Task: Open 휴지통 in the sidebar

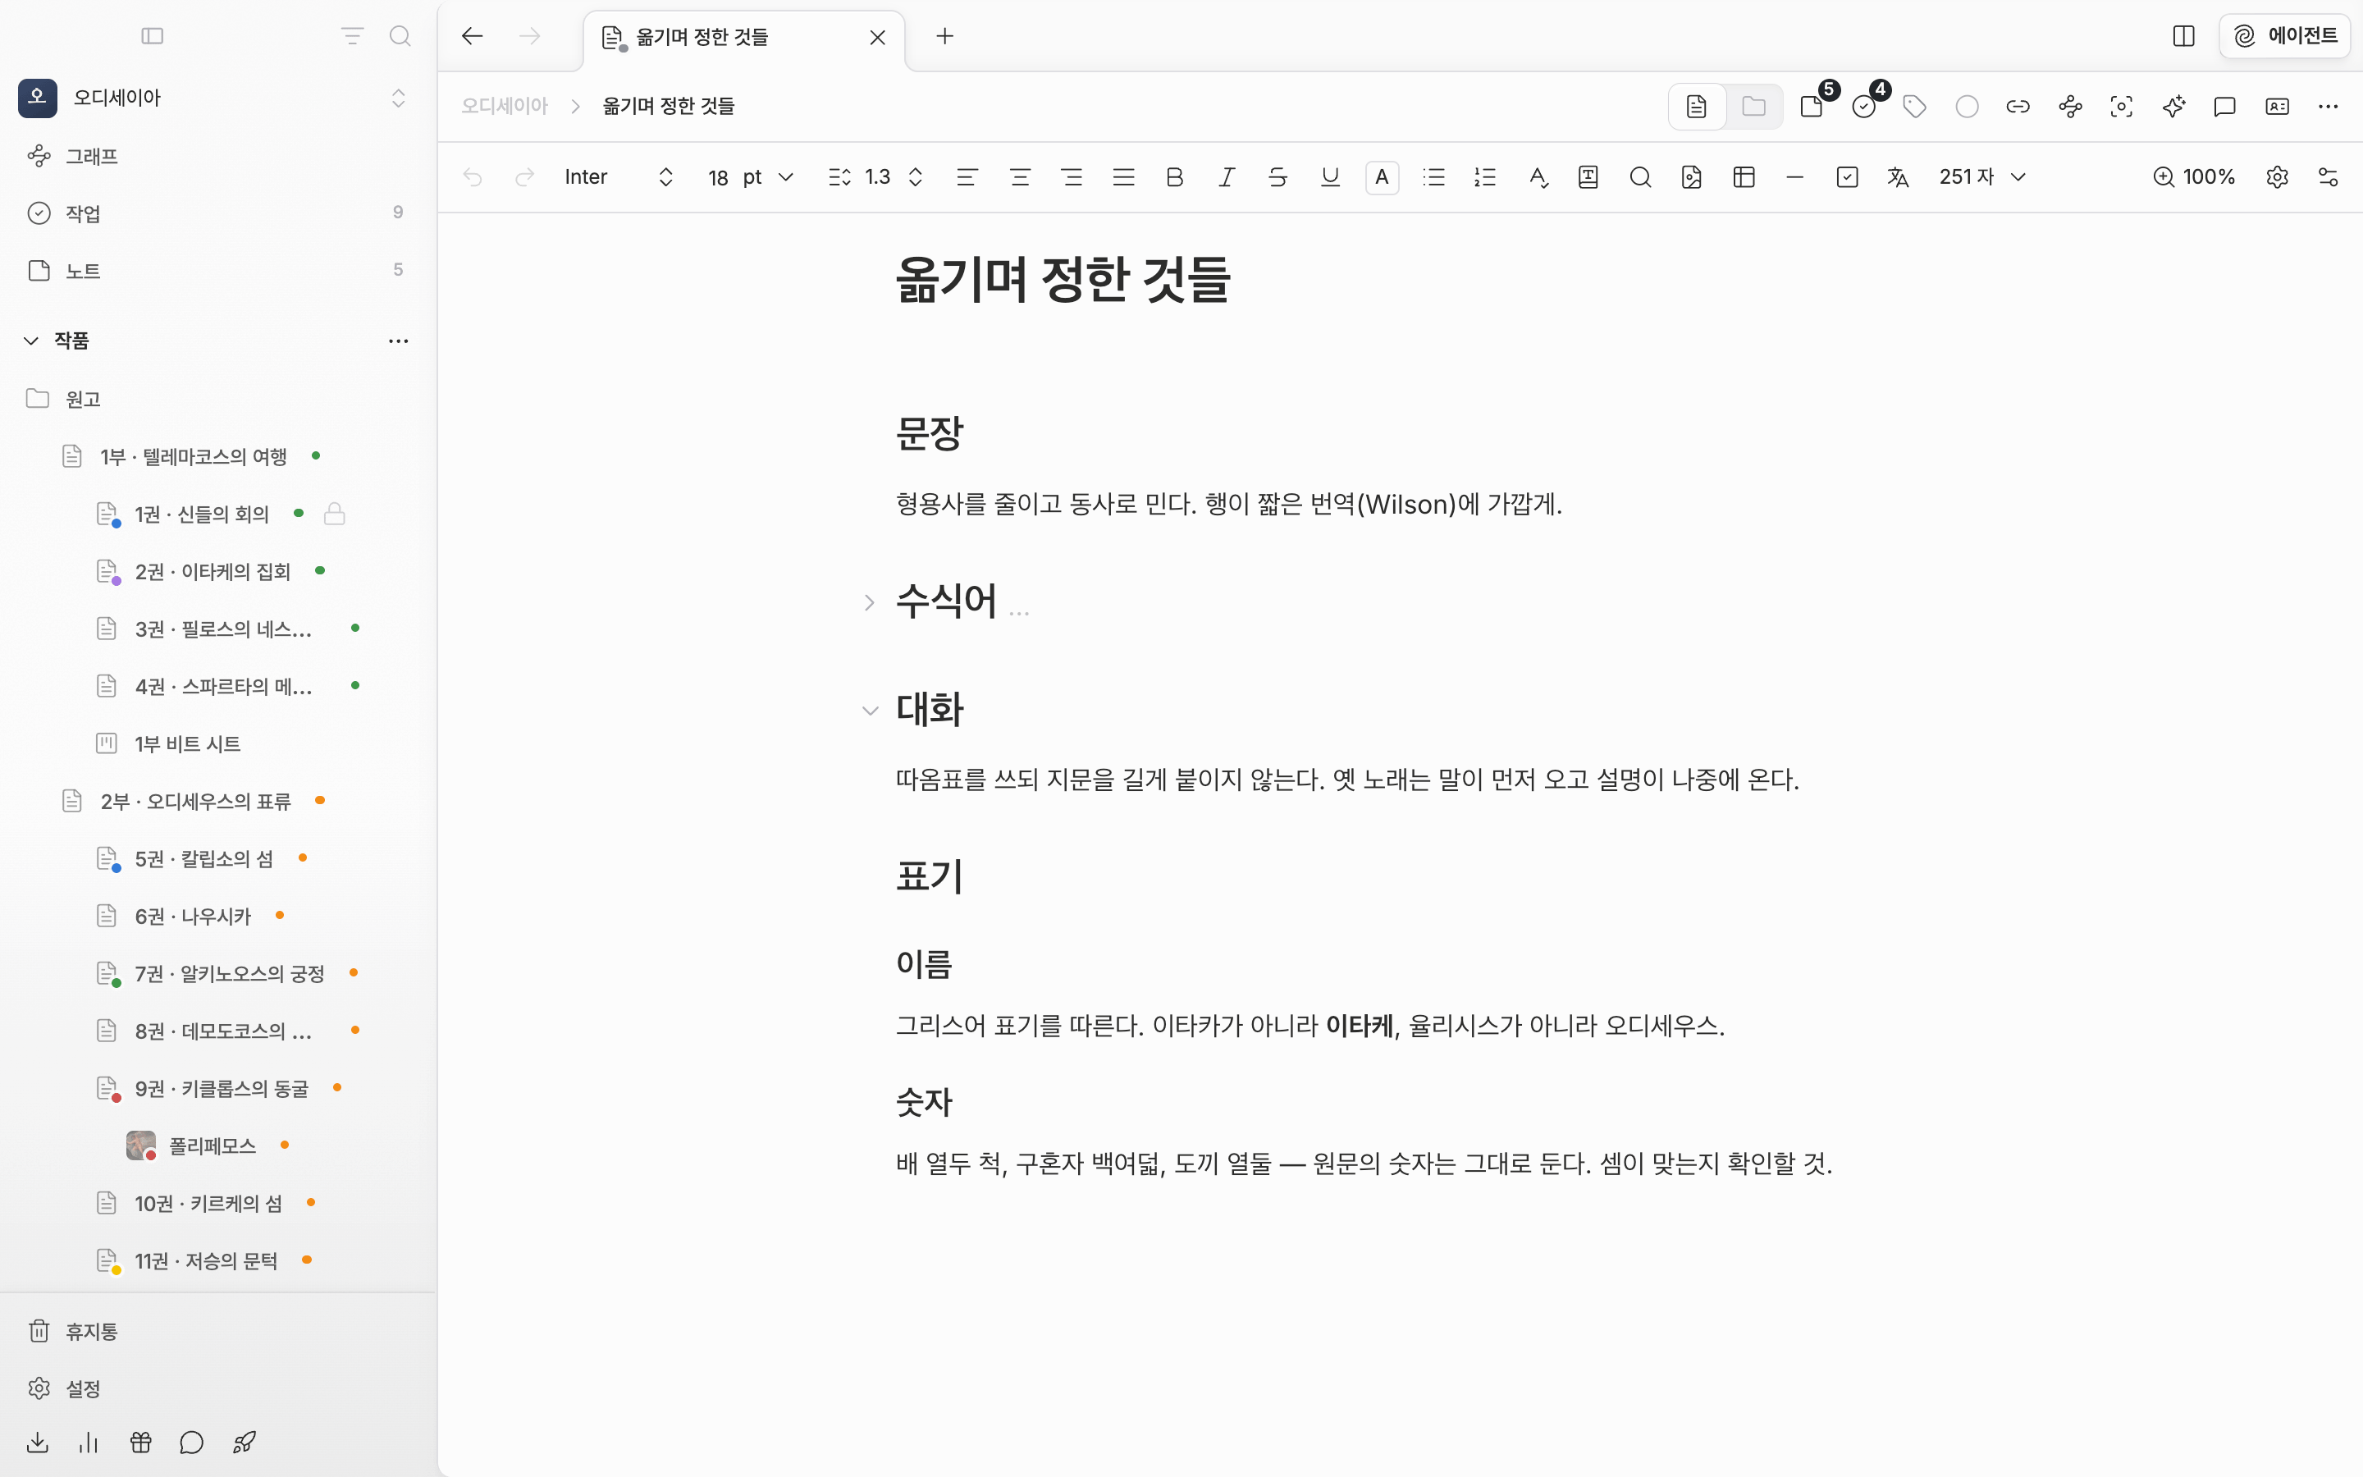Action: pyautogui.click(x=217, y=1332)
